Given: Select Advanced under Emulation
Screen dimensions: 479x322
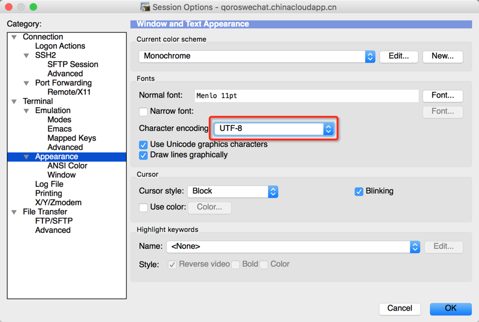Looking at the screenshot, I should tap(65, 147).
